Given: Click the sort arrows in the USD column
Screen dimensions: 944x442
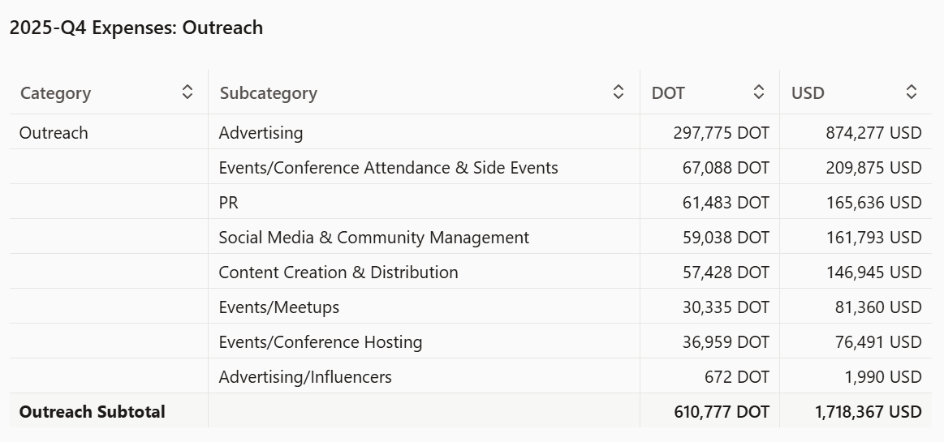Looking at the screenshot, I should pyautogui.click(x=912, y=92).
